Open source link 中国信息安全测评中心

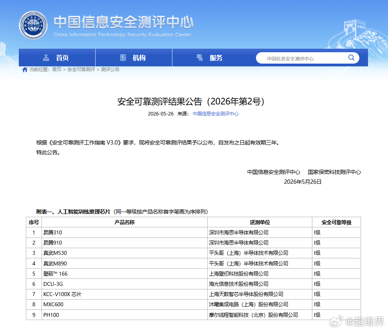pyautogui.click(x=216, y=114)
